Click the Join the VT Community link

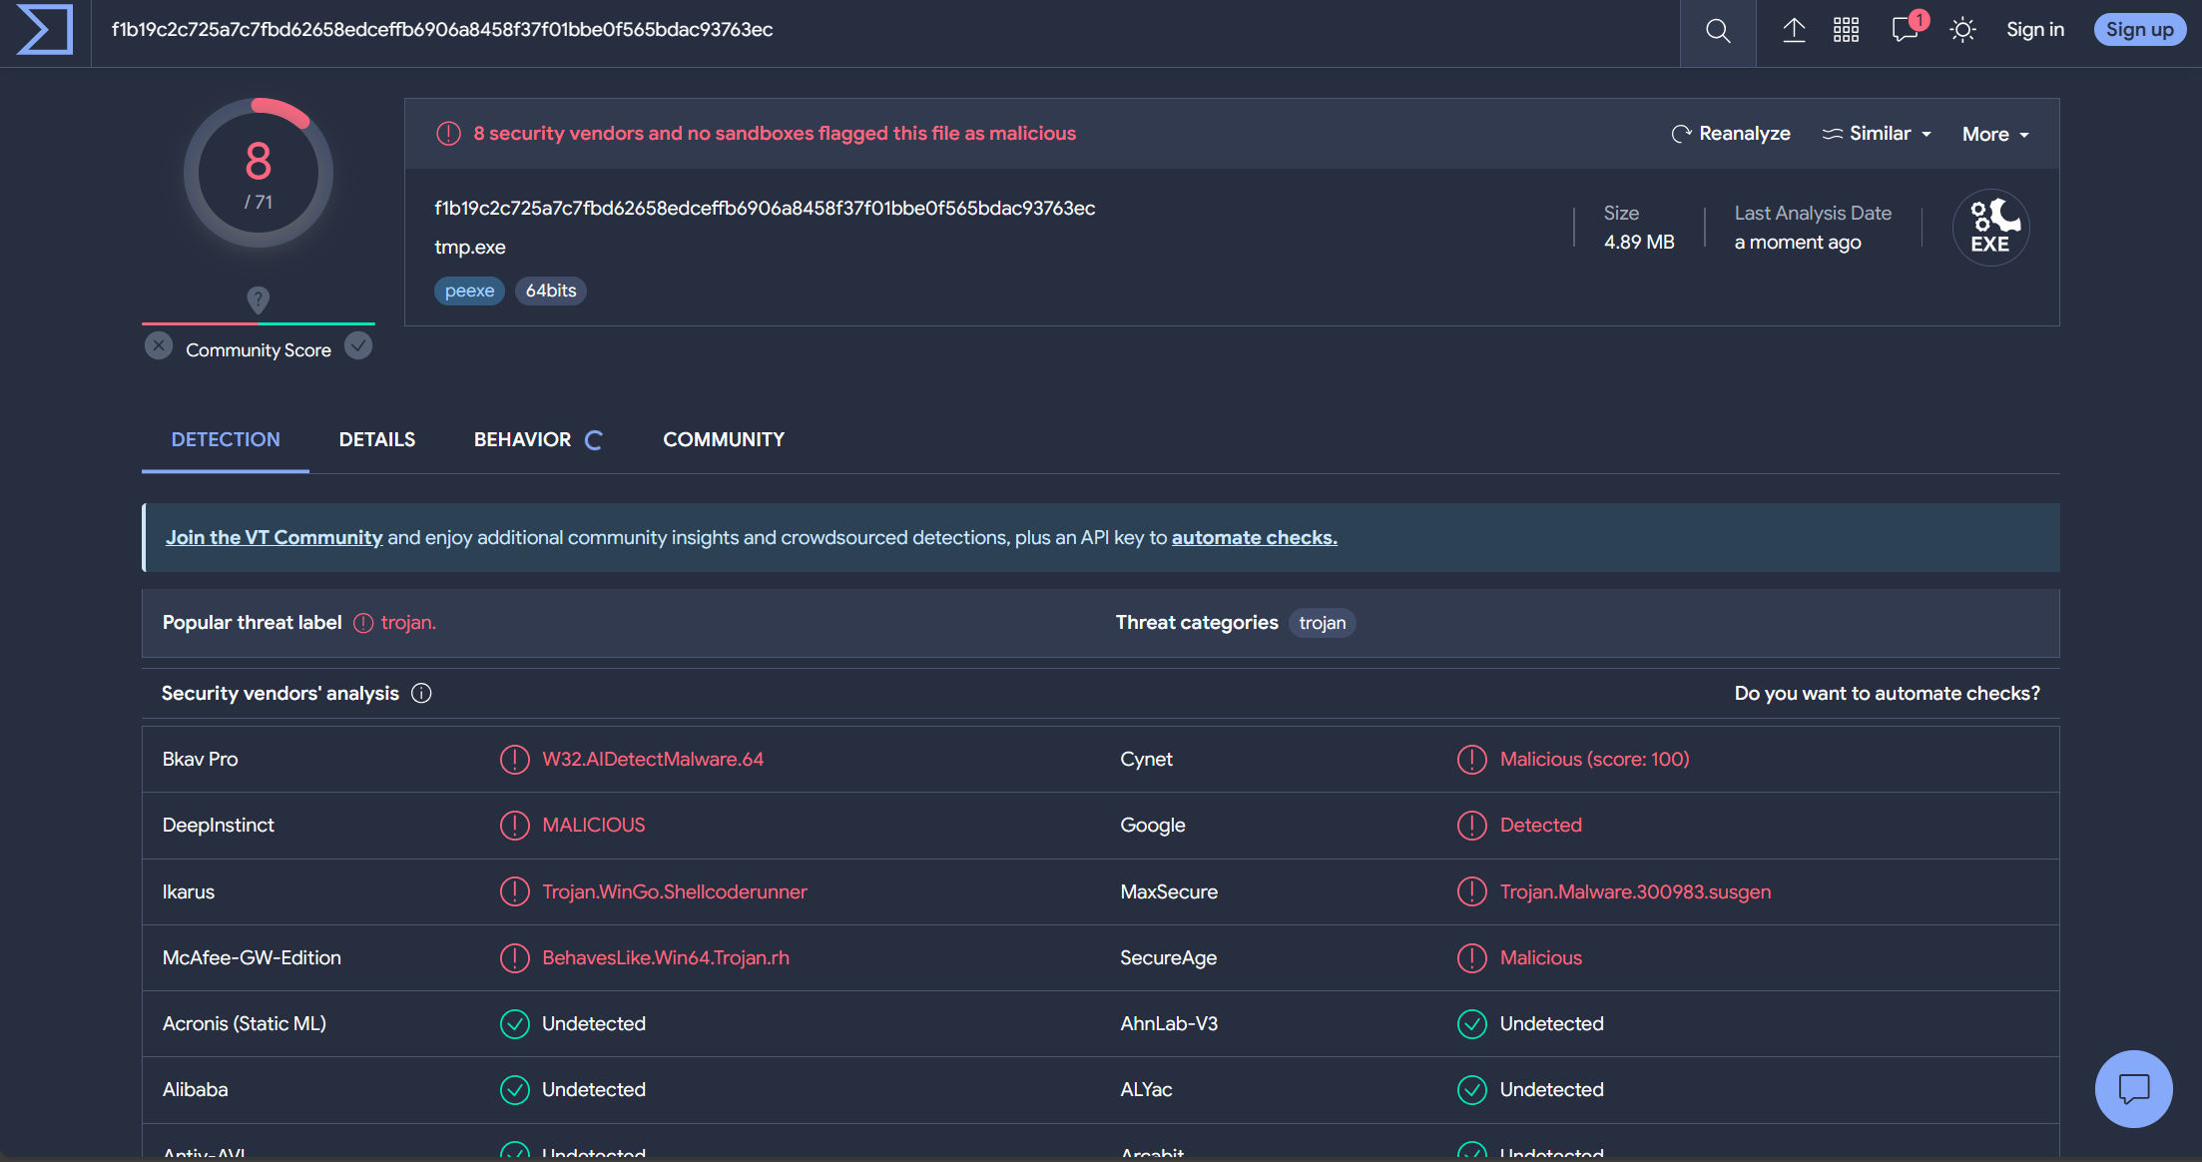coord(274,537)
